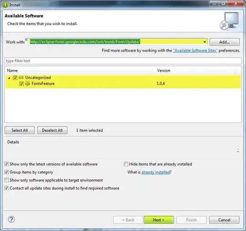The height and width of the screenshot is (231, 246).
Task: Toggle Group items by category checkbox
Action: 6,172
